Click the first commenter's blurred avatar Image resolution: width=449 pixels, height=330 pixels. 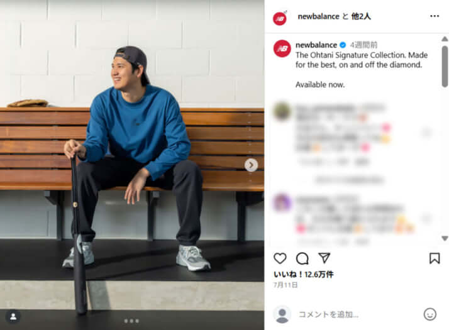click(282, 111)
